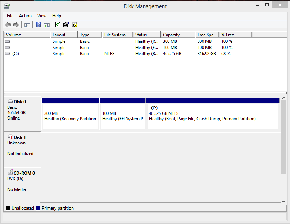The height and width of the screenshot is (224, 290).
Task: Click the Disk 1 not-initialized icon
Action: 10,137
